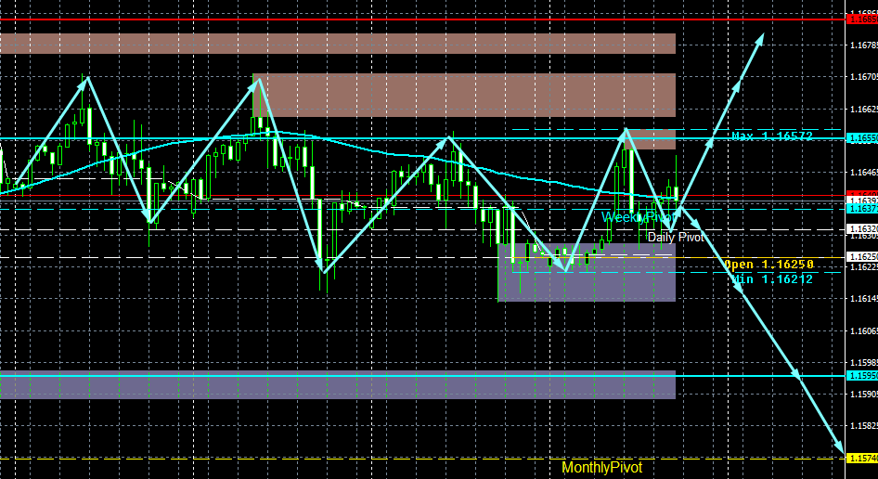Click the cyan 1.1637 price tag

pos(862,209)
